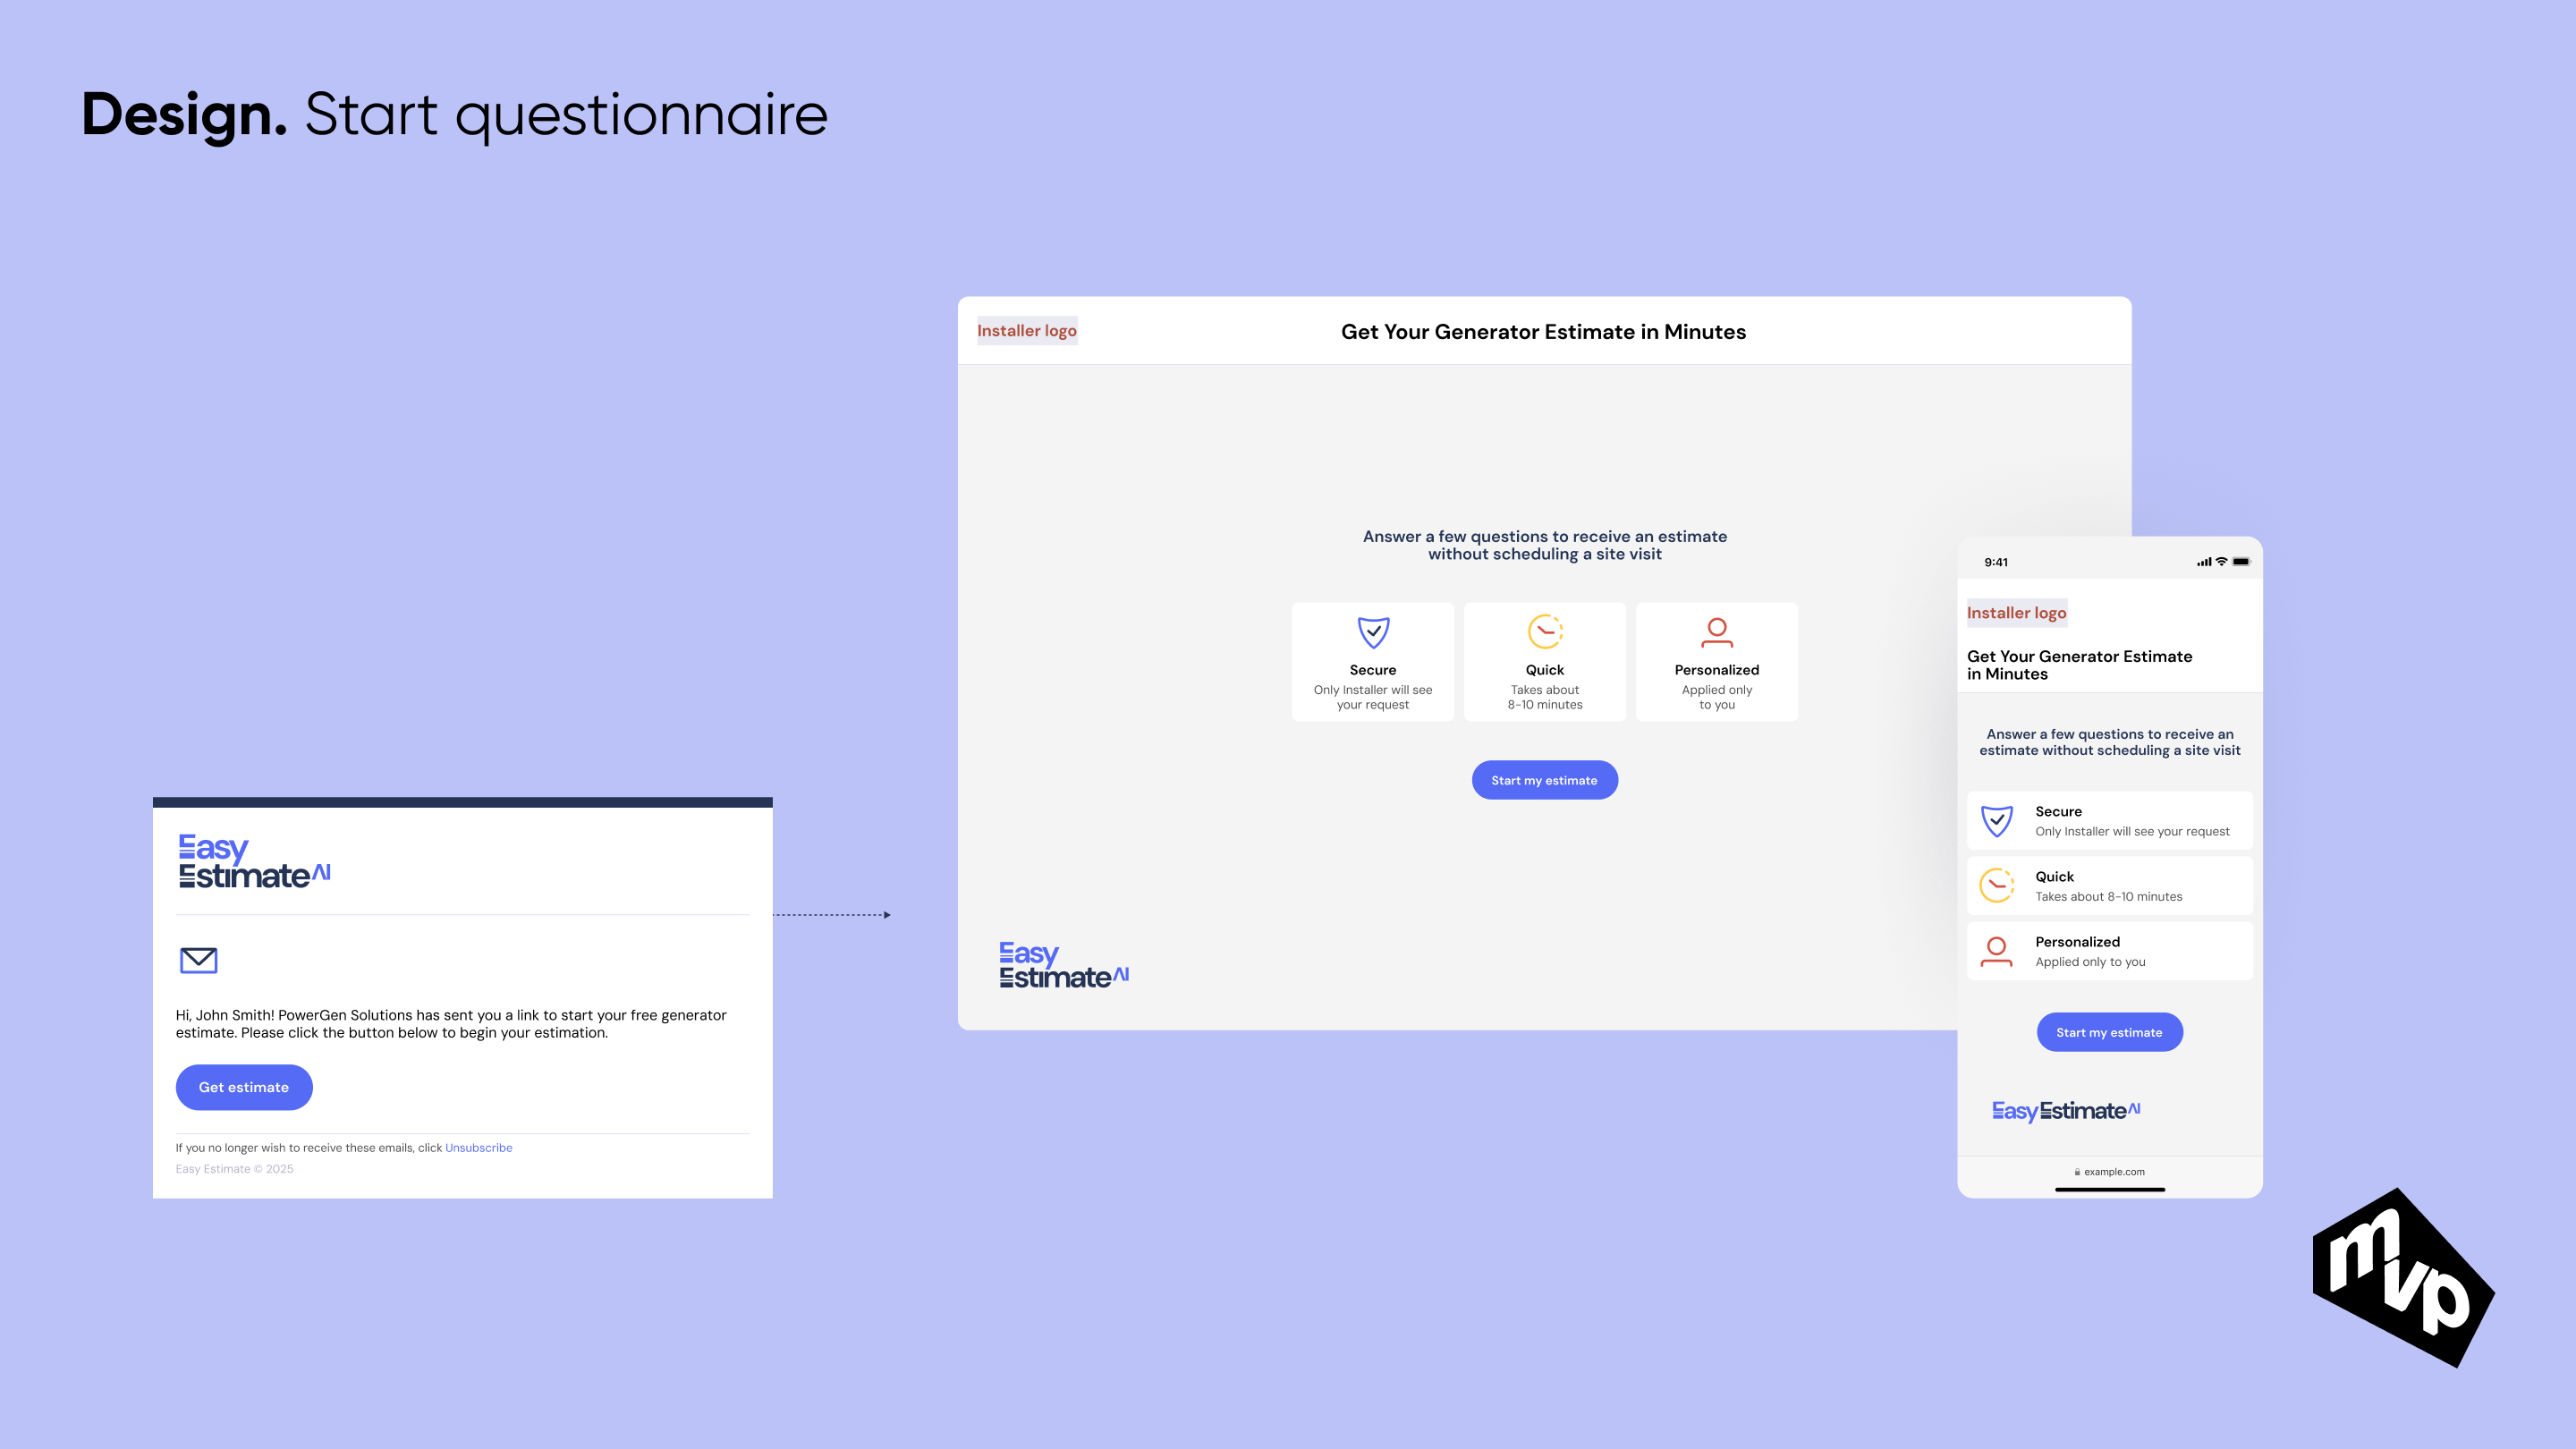Click the Easy Estimate logo in the email header
Screen dimensions: 2576x1449
tap(254, 862)
